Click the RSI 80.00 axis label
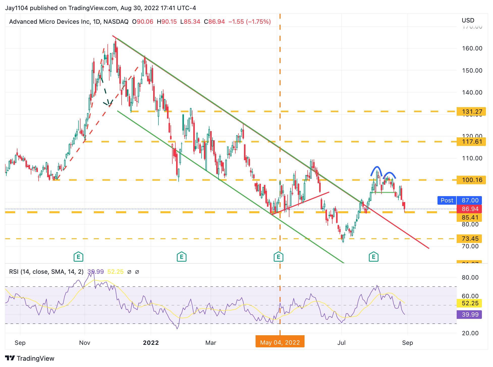The image size is (493, 367). click(470, 278)
